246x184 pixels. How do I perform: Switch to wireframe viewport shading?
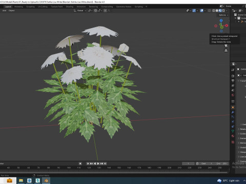(214, 11)
